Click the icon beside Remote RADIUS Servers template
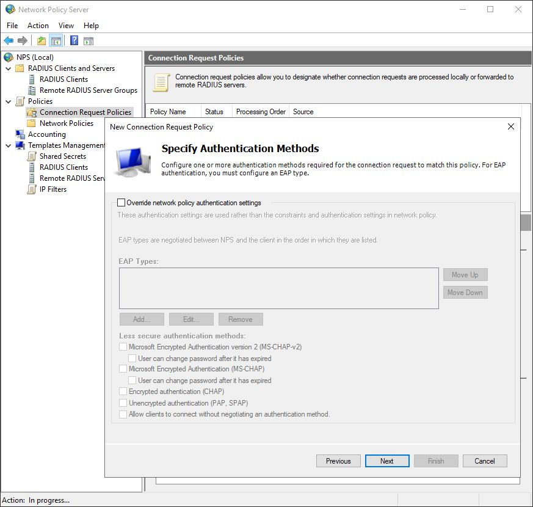 32,178
